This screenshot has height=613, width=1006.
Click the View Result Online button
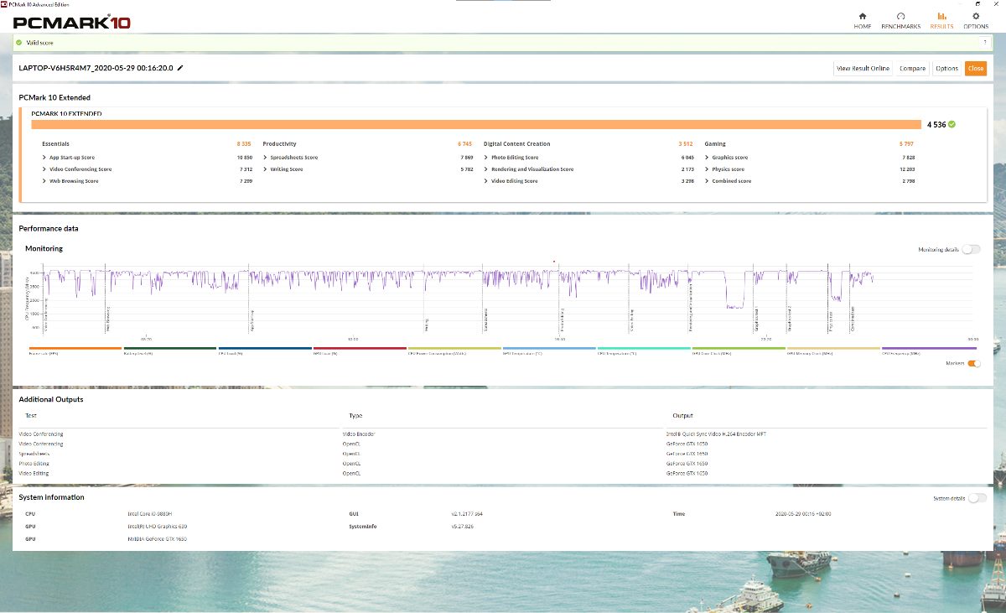(x=863, y=69)
